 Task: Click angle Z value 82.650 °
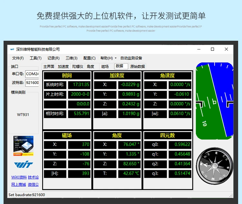129,164
